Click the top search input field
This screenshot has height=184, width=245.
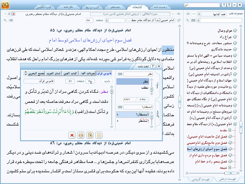click(x=204, y=5)
